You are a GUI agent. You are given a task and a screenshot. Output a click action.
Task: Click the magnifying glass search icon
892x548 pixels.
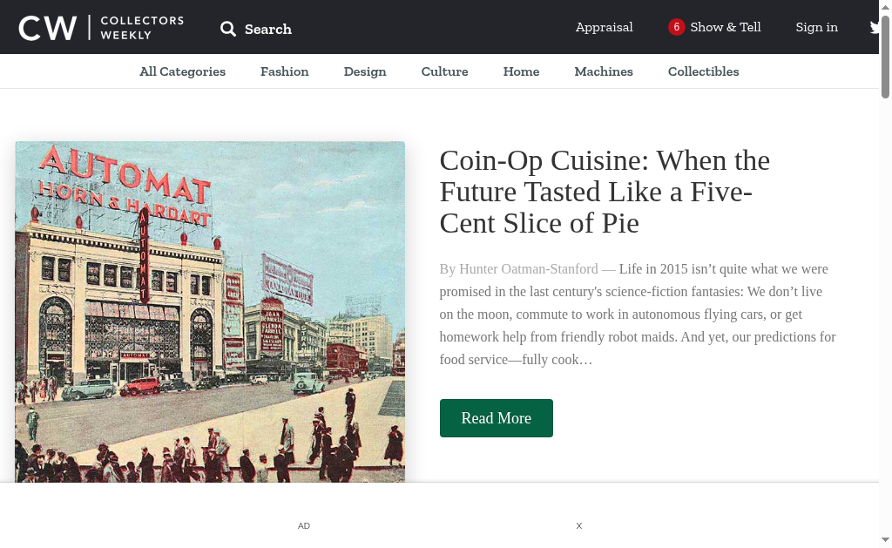click(228, 29)
